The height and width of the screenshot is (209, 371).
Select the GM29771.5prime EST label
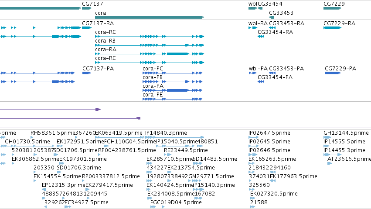tap(211, 176)
